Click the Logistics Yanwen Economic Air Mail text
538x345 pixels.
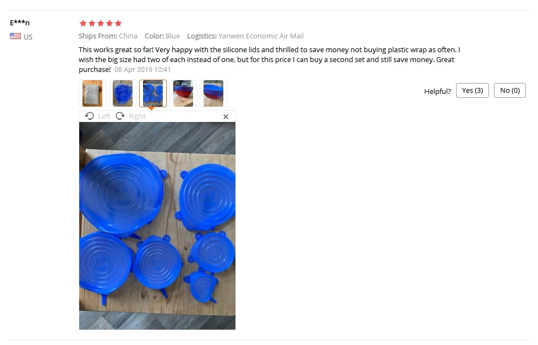coord(245,36)
